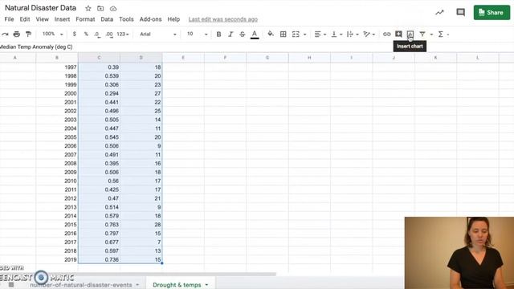The height and width of the screenshot is (289, 514).
Task: Select the cell with value 0.539
Action: 99,76
